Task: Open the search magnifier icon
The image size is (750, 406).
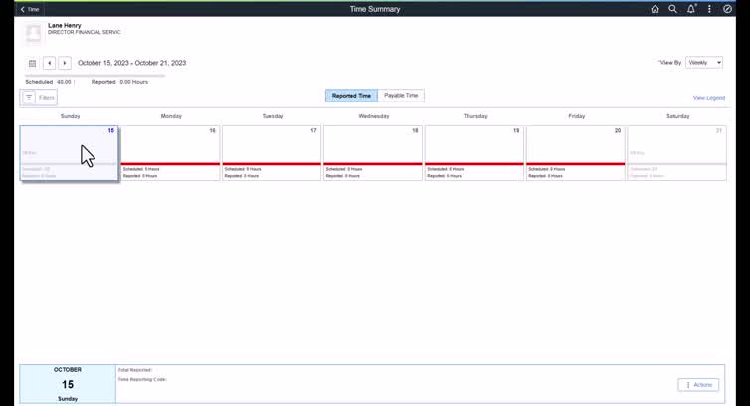Action: click(x=673, y=9)
